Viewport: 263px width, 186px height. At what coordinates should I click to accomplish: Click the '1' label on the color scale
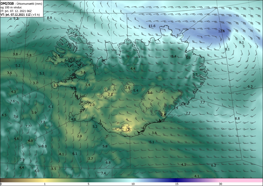click(x=45, y=184)
